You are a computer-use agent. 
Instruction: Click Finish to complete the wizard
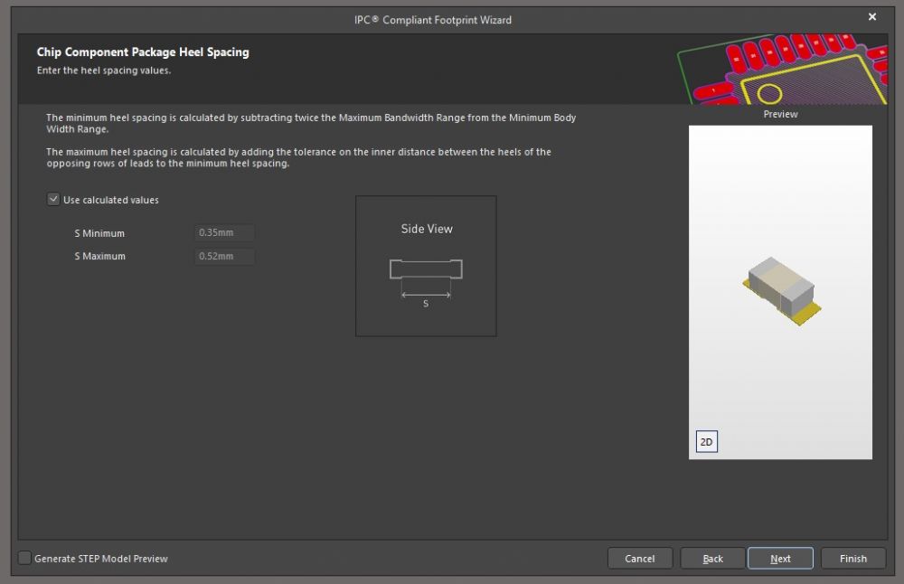click(852, 559)
